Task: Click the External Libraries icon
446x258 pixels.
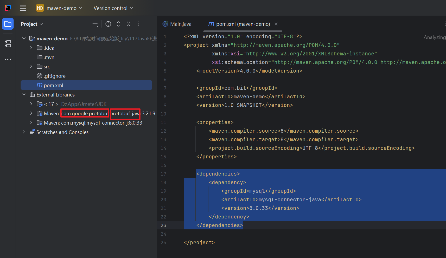Action: [32, 94]
